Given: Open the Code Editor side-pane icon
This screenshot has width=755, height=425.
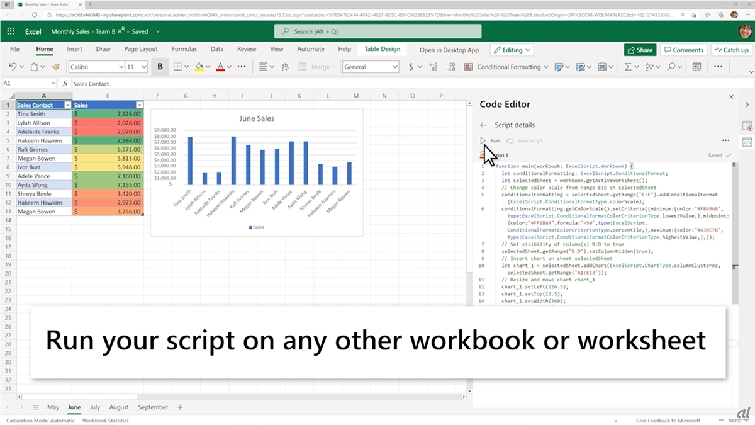Looking at the screenshot, I should point(747,142).
